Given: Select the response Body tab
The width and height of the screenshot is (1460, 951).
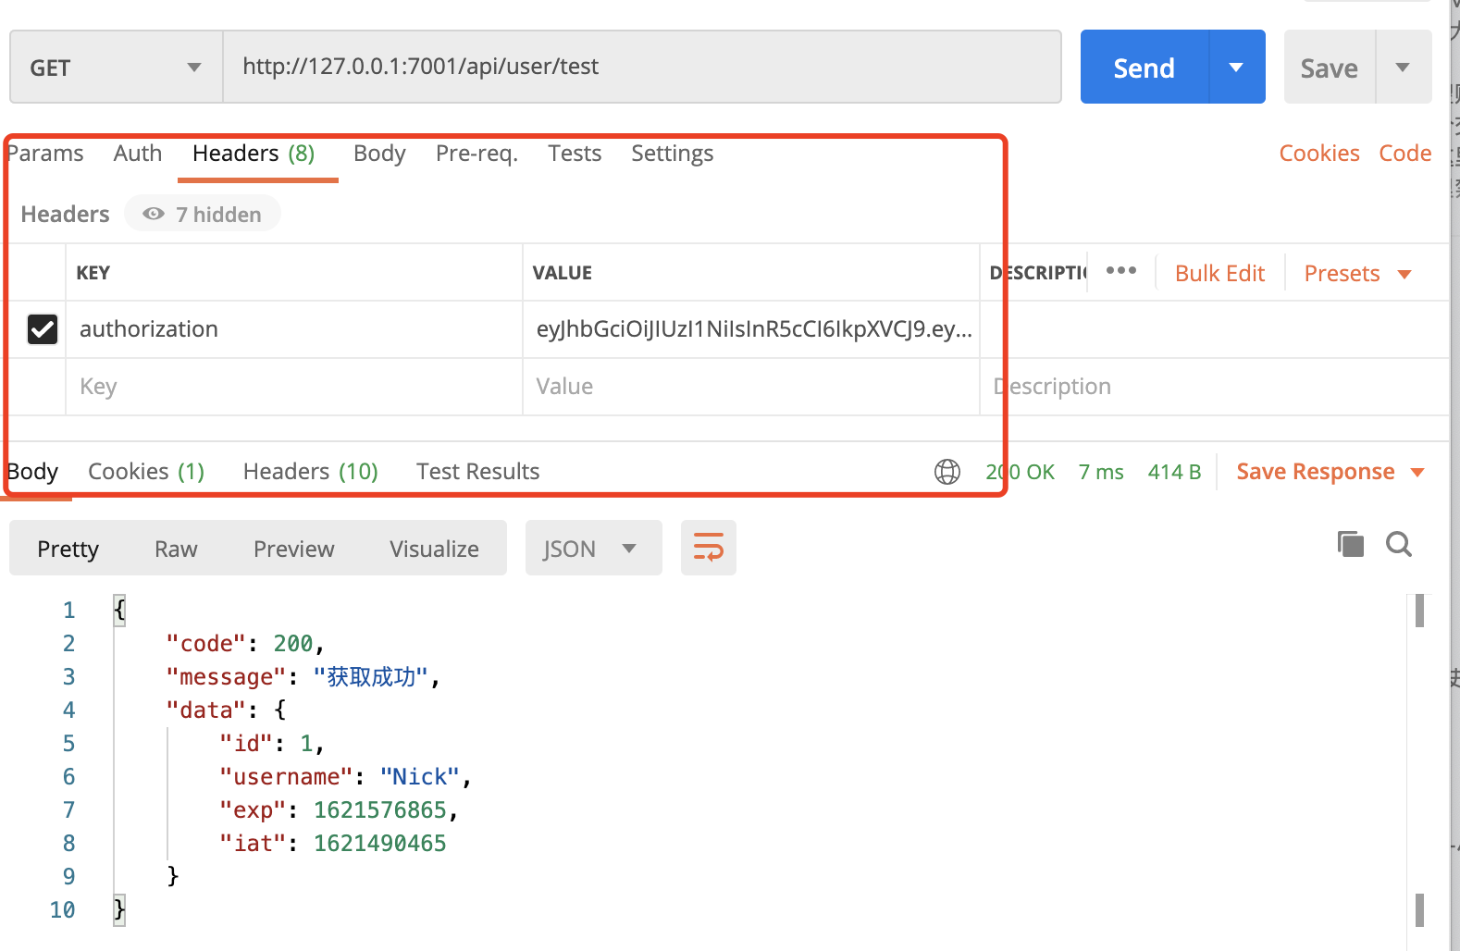Looking at the screenshot, I should 32,472.
